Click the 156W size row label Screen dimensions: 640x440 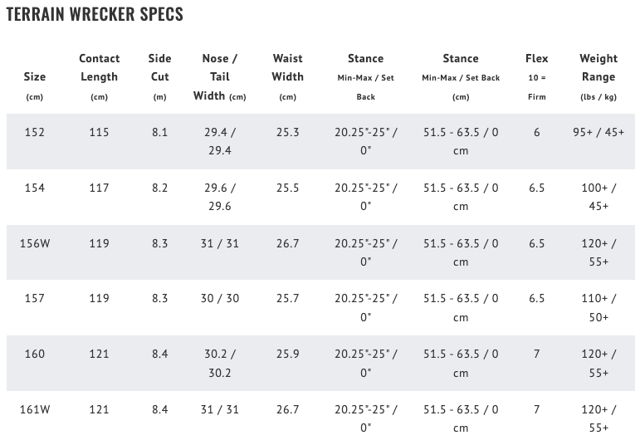tap(35, 243)
